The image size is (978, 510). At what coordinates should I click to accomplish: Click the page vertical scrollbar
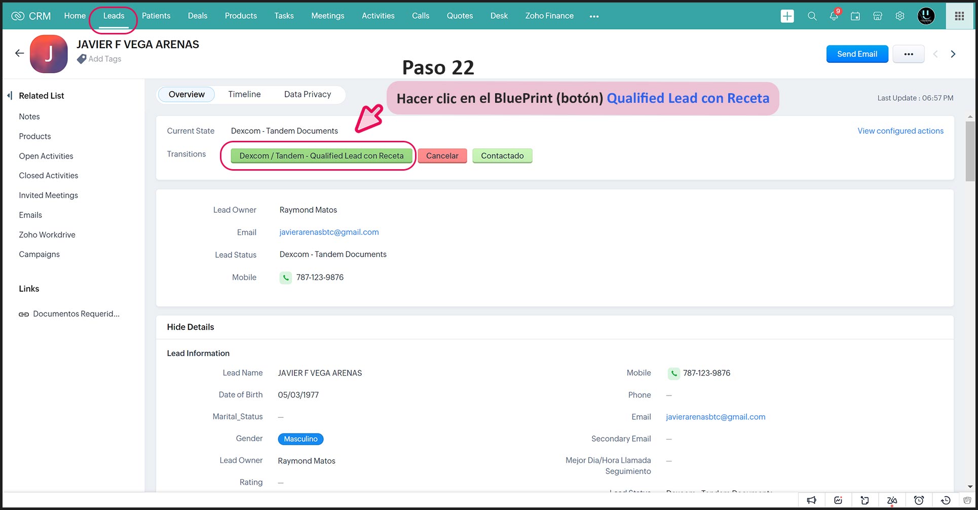[970, 152]
